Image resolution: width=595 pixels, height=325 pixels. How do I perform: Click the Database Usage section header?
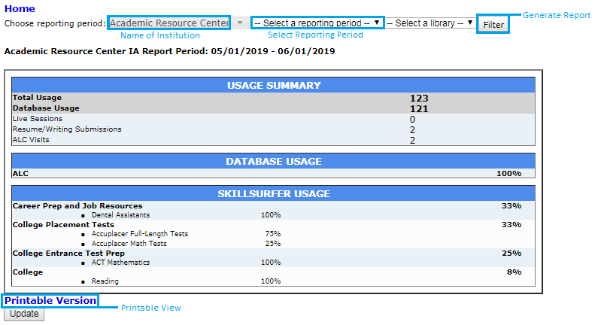point(274,161)
